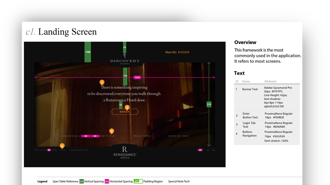Image resolution: width=330 pixels, height=185 pixels.
Task: Click the 'Special Note Tech' legend label
Action: [179, 181]
